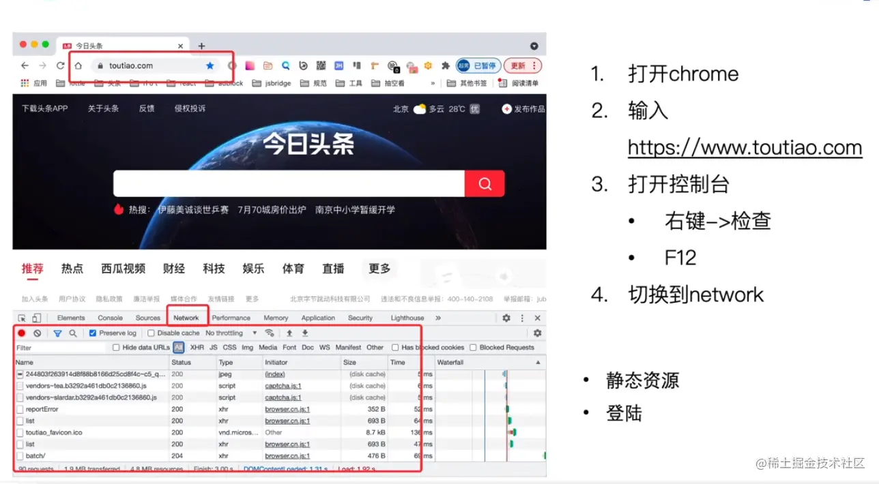Screen dimensions: 879x484
Task: Select the All filter type
Action: (178, 348)
